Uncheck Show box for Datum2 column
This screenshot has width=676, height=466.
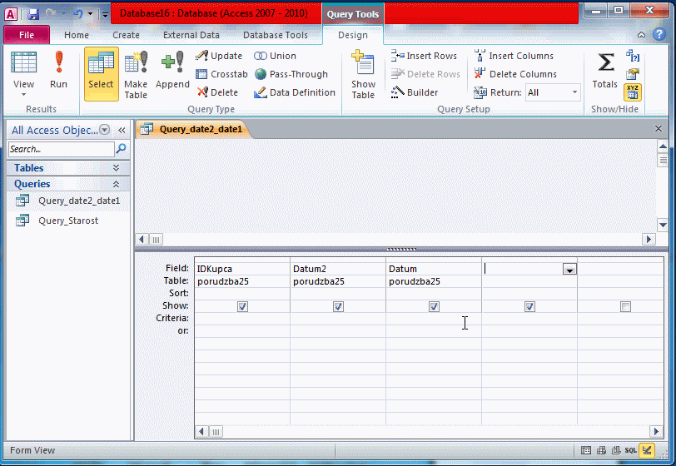[x=338, y=306]
